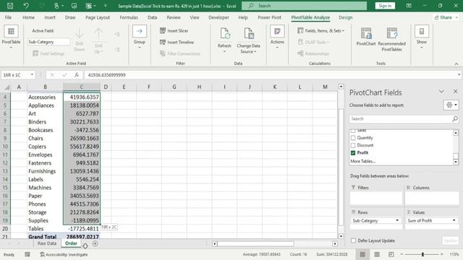
Task: Select the Bookcases cell
Action: pyautogui.click(x=45, y=130)
